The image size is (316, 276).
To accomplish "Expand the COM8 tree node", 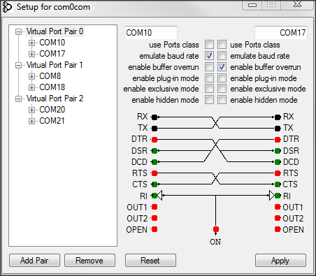I will pos(31,76).
